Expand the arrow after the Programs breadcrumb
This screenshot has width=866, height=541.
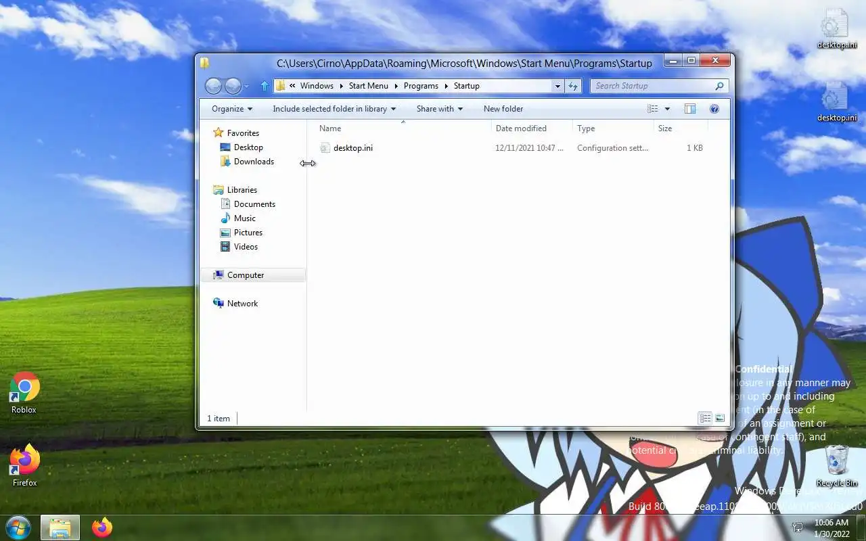click(x=446, y=86)
